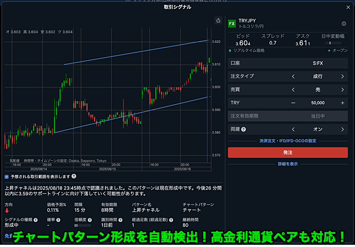355x247 pixels.
Task: Change 売買 to previous side
Action: coord(293,90)
